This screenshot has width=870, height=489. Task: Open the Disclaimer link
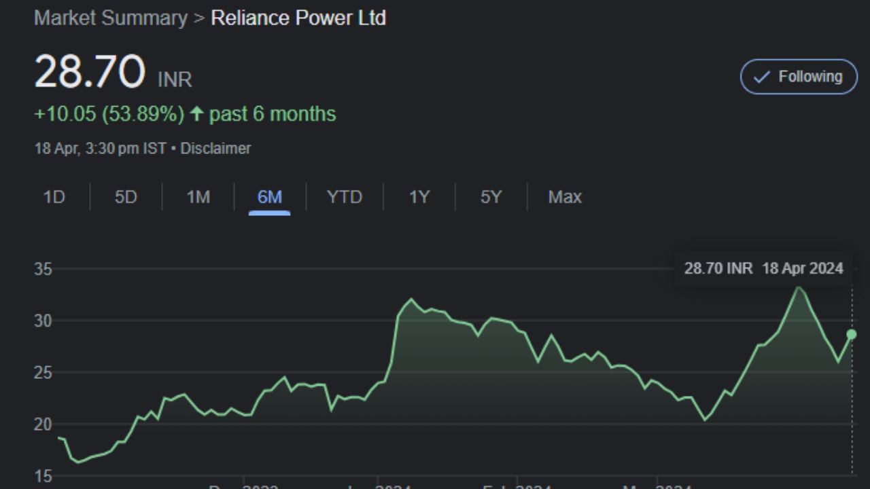215,148
